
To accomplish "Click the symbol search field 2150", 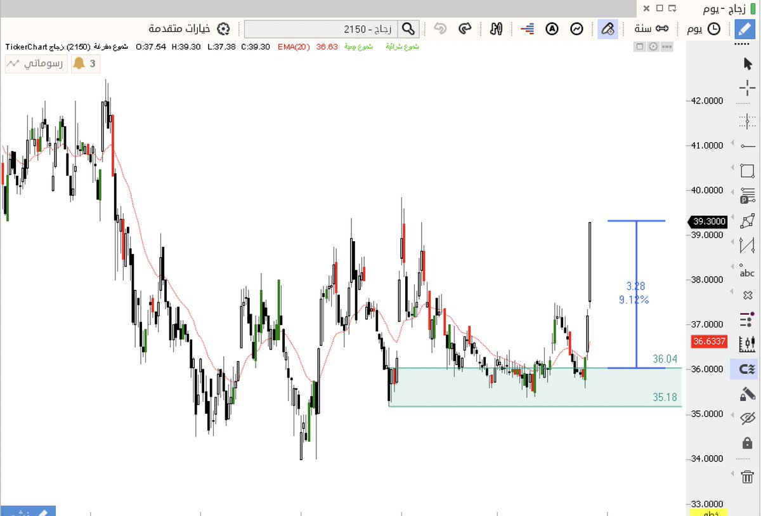I will pyautogui.click(x=321, y=29).
